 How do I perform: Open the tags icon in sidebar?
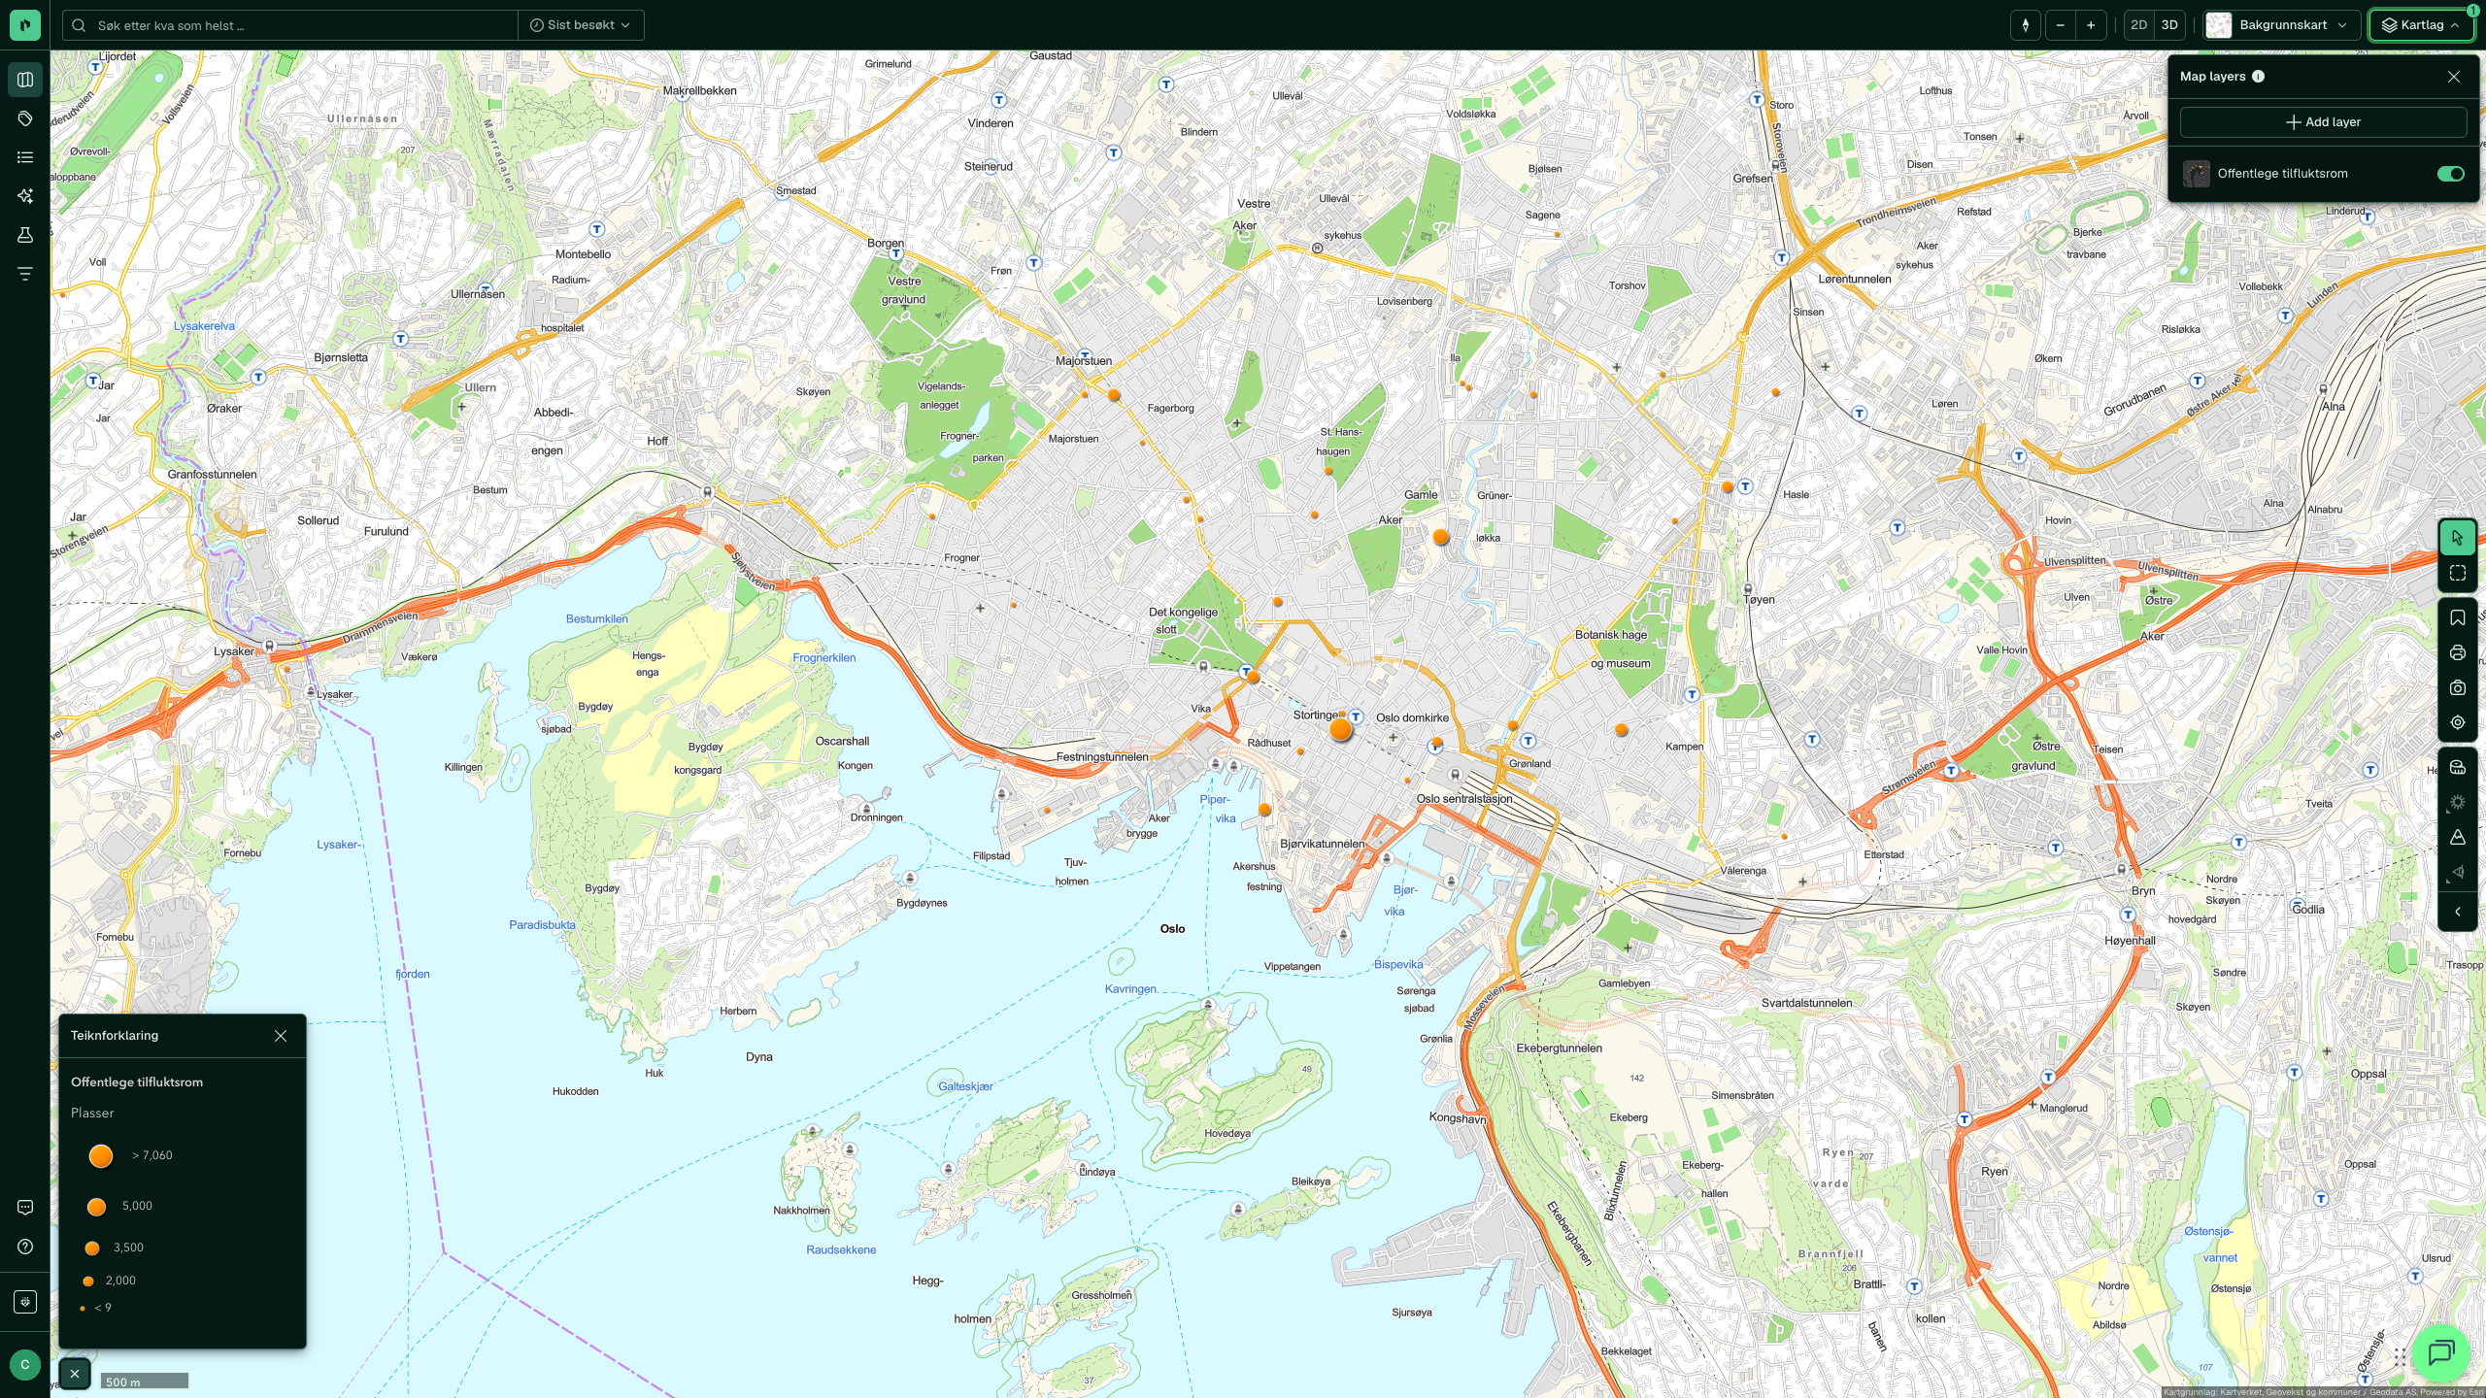click(25, 118)
